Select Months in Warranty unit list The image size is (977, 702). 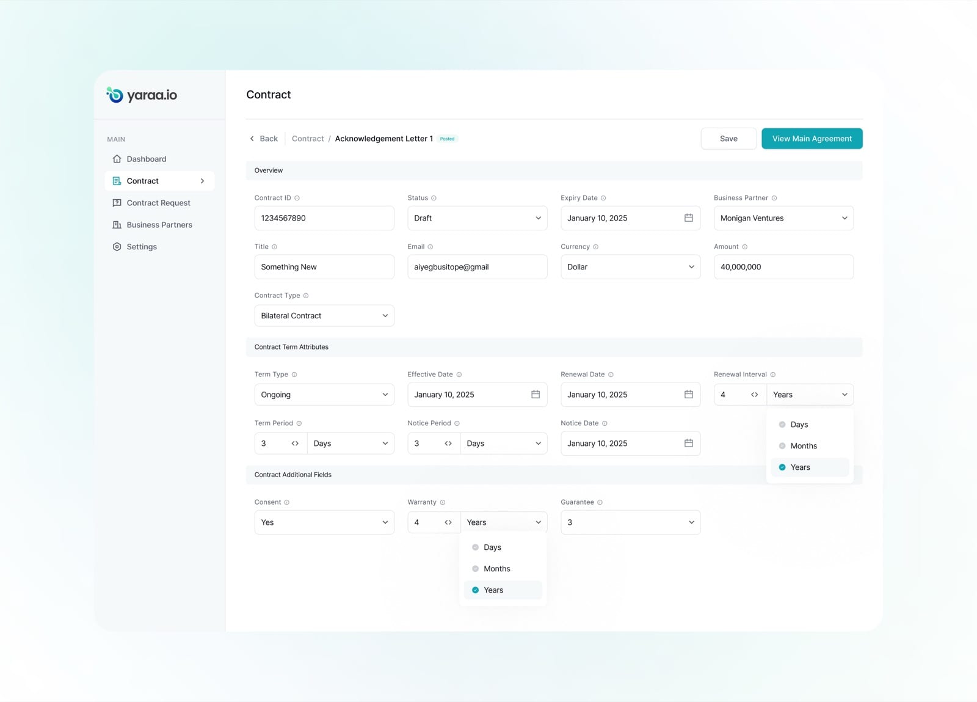tap(503, 569)
